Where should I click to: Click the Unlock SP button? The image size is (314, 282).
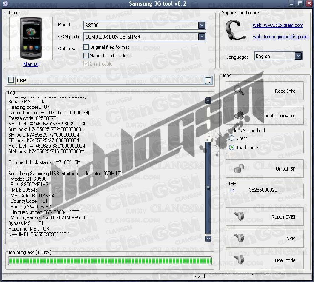tap(265, 169)
